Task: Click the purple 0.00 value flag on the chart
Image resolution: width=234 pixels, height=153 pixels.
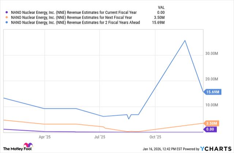Action: tap(210, 129)
